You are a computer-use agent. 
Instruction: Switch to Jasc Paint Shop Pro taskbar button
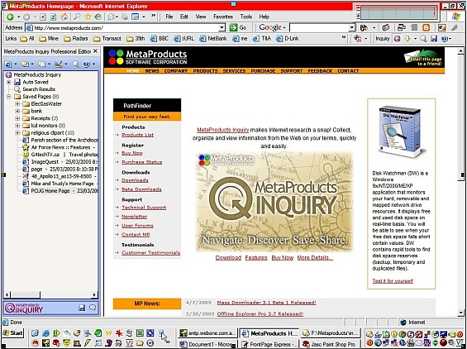329,344
